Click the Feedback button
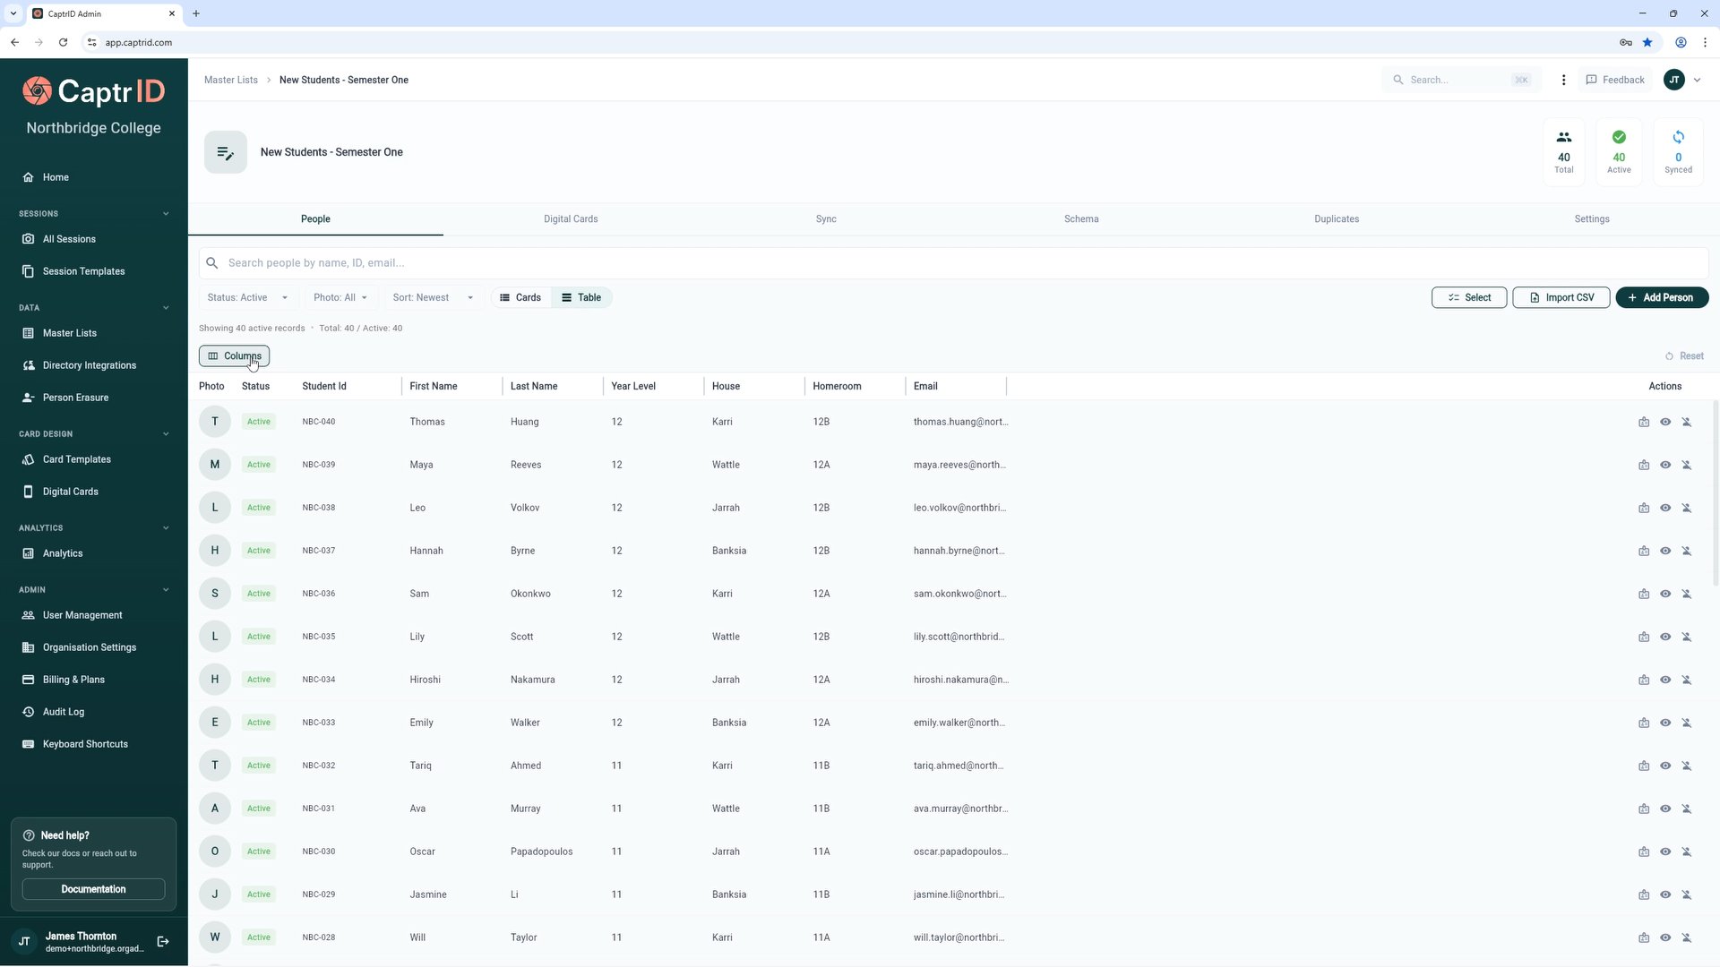The height and width of the screenshot is (967, 1720). pos(1615,80)
